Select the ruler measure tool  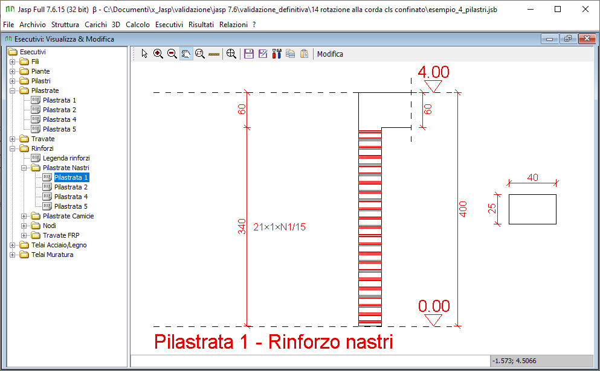click(x=214, y=54)
